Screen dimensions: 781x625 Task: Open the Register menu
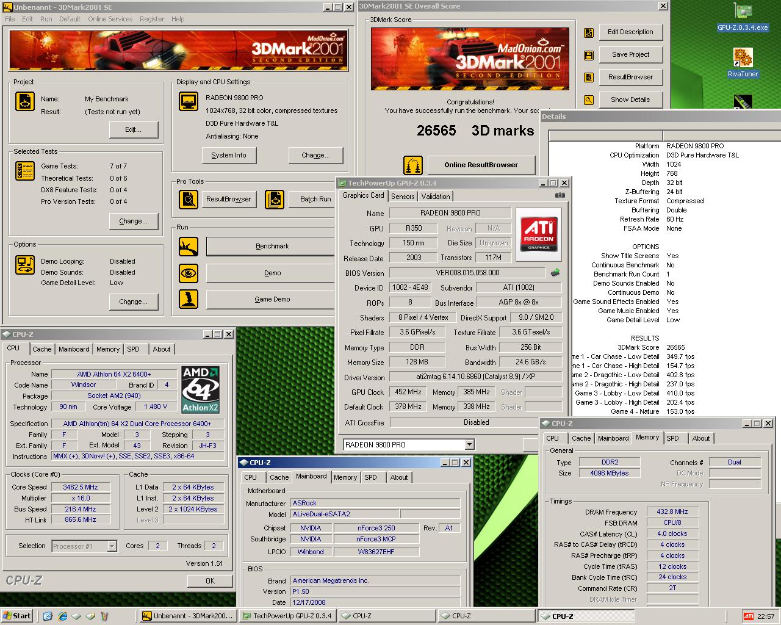click(152, 19)
